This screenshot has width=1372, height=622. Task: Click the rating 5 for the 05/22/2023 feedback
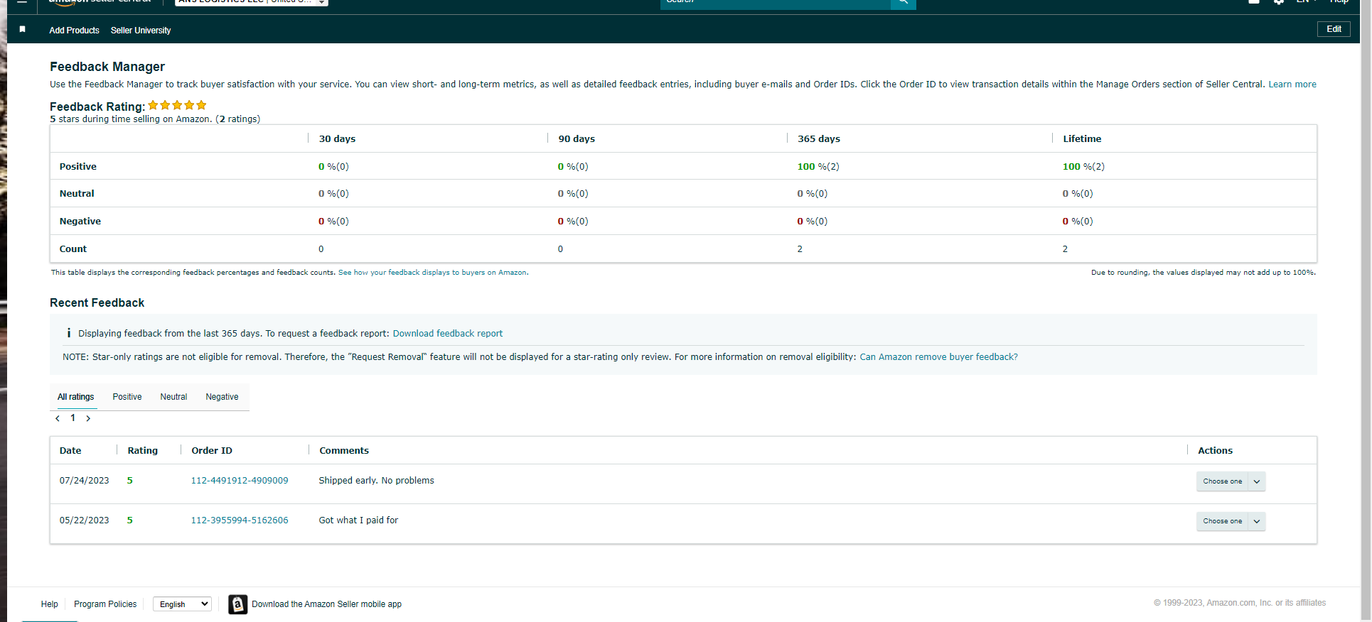[x=130, y=520]
